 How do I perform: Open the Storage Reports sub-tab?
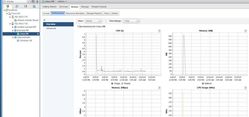tap(94, 13)
